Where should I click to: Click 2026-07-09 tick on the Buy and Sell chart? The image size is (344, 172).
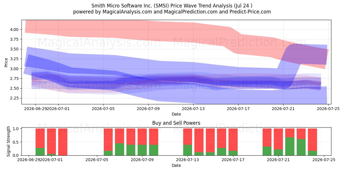point(142,160)
